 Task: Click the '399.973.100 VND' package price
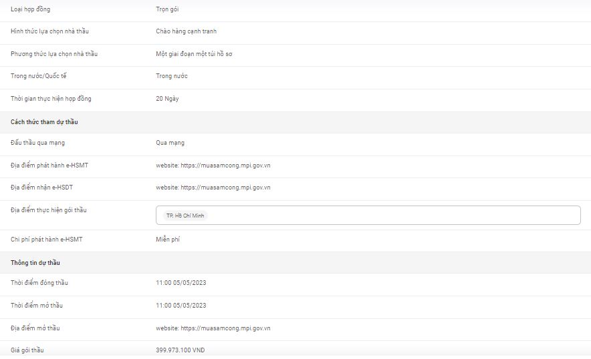click(180, 350)
